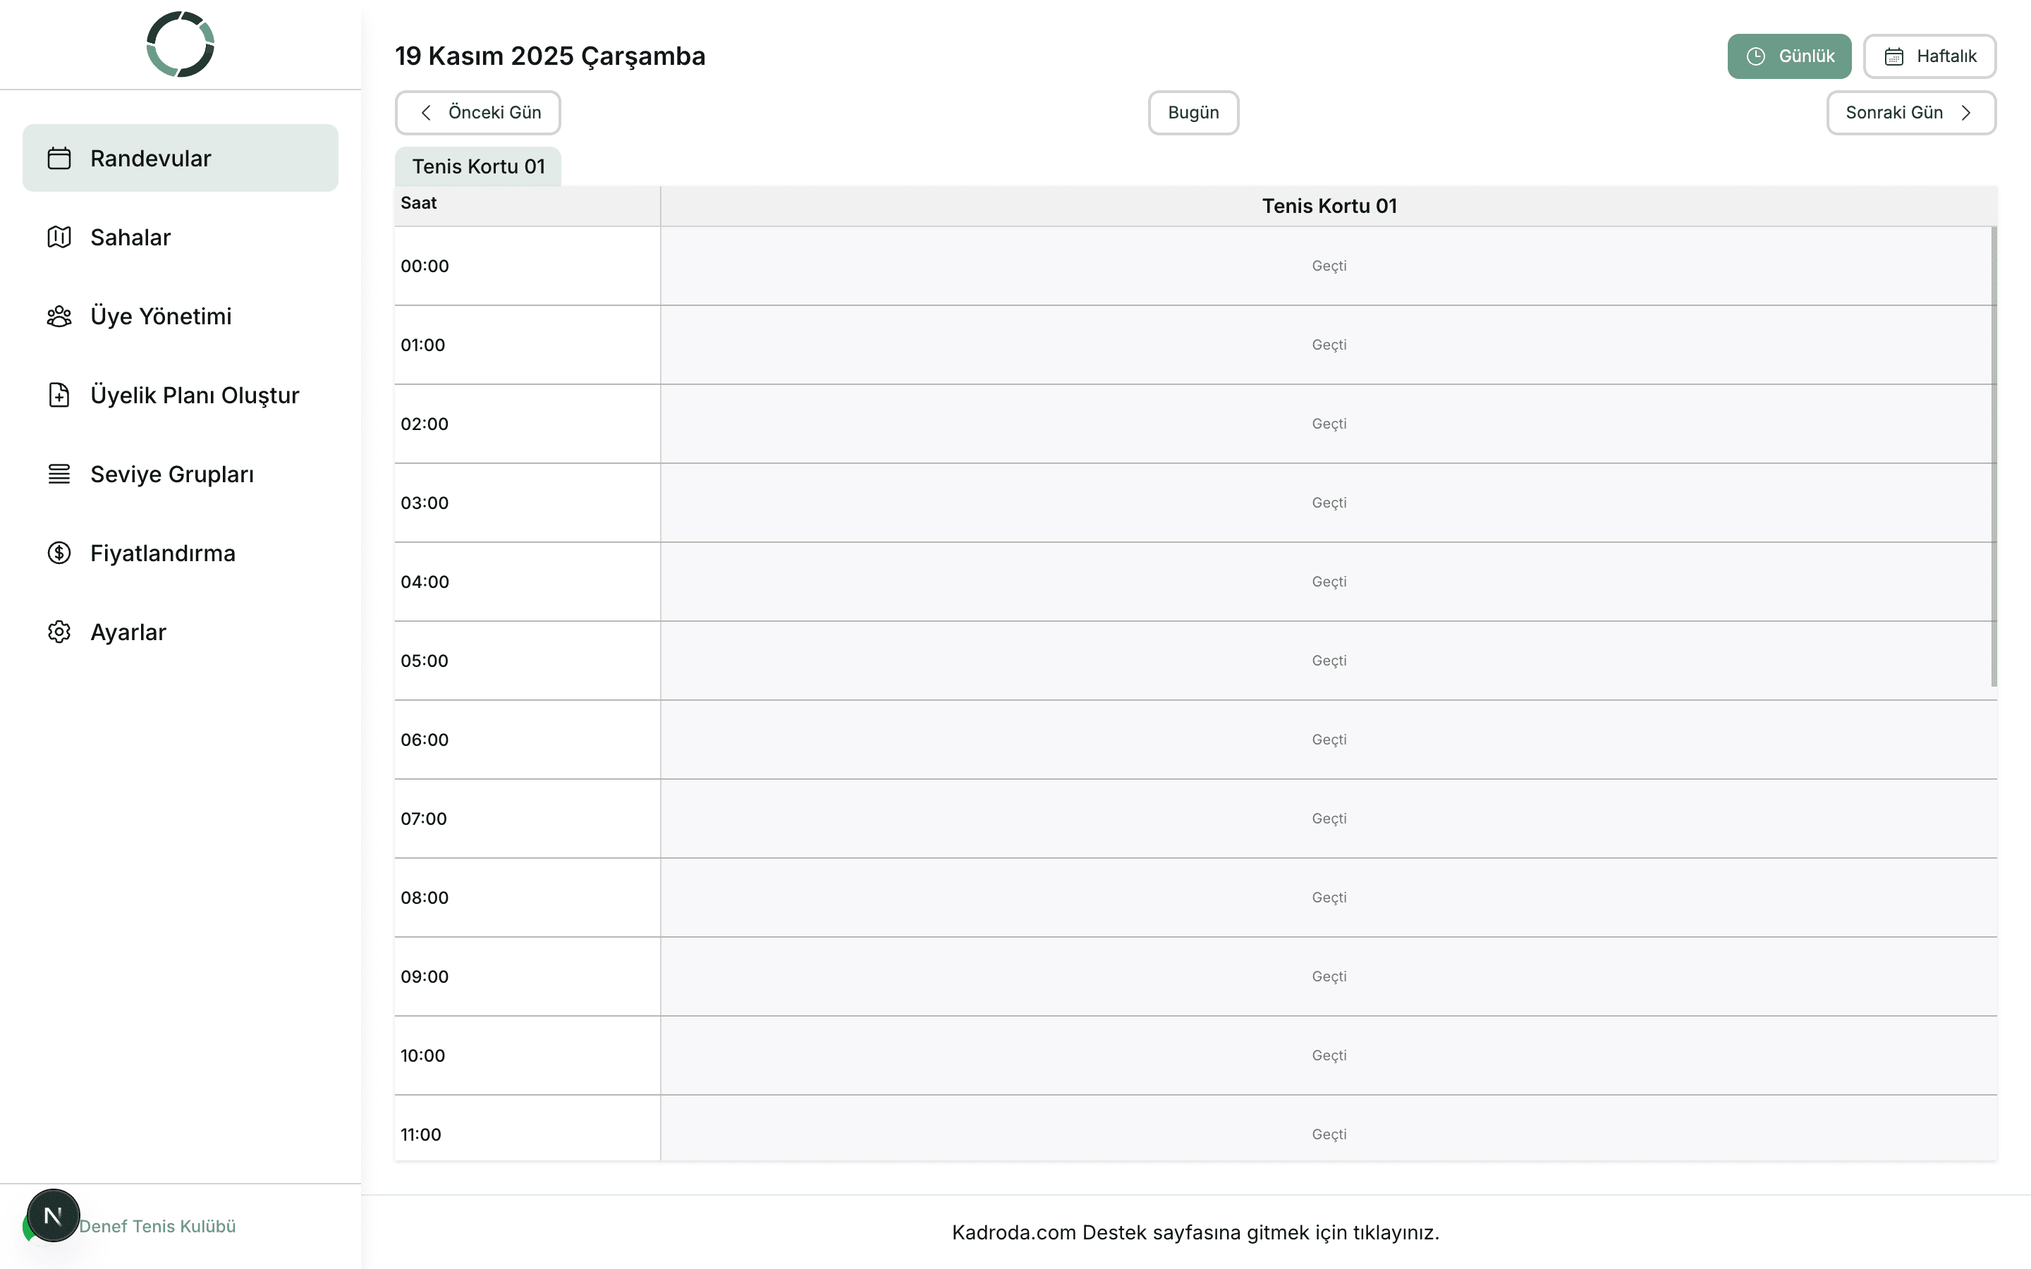Image resolution: width=2031 pixels, height=1269 pixels.
Task: Click the document-plus icon for Üyelik Planı
Action: [x=59, y=395]
